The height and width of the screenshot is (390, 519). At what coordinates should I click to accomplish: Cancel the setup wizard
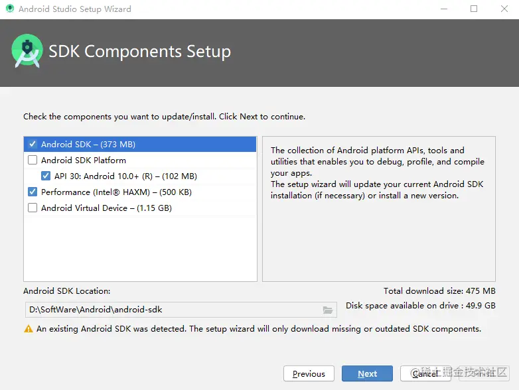(x=425, y=373)
